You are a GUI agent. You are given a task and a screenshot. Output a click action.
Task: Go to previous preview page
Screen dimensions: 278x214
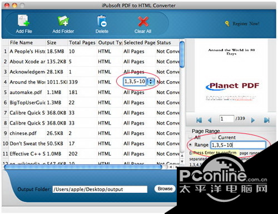click(210, 120)
